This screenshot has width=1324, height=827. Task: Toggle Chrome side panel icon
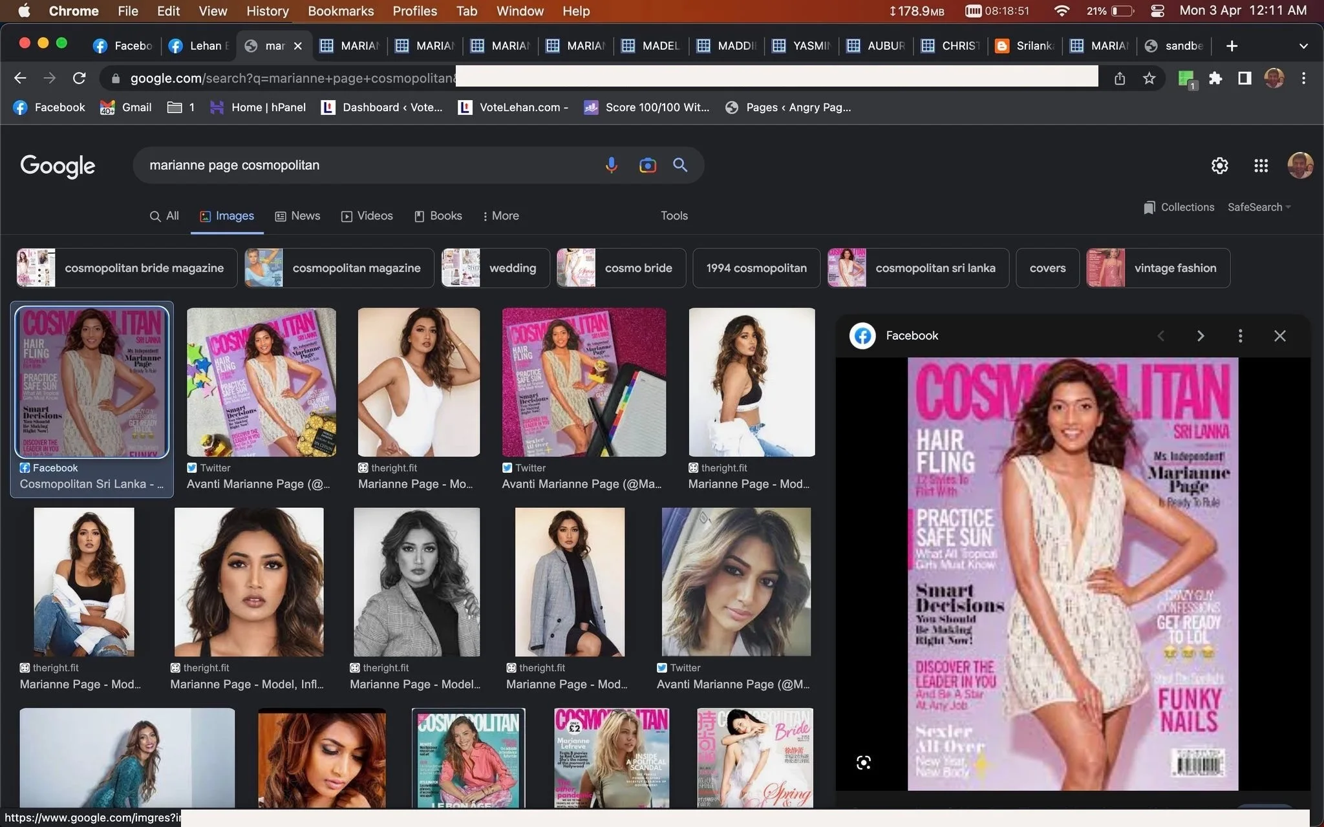(x=1244, y=78)
